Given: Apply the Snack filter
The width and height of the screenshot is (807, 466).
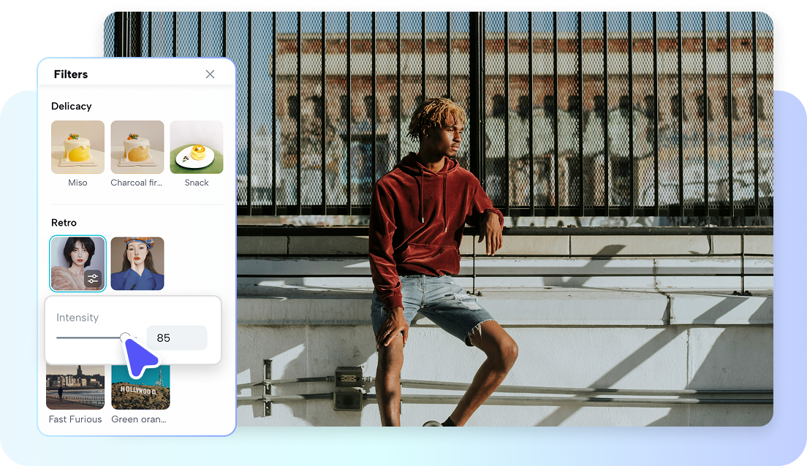Looking at the screenshot, I should point(196,146).
